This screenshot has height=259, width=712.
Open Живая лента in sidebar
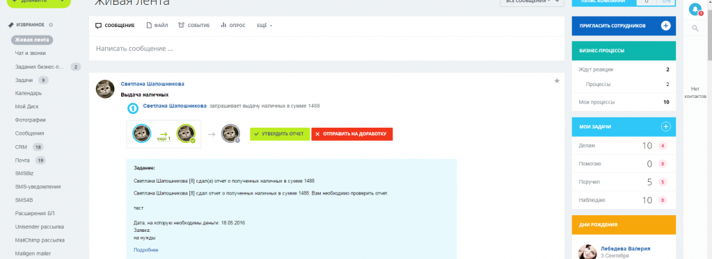pyautogui.click(x=32, y=40)
